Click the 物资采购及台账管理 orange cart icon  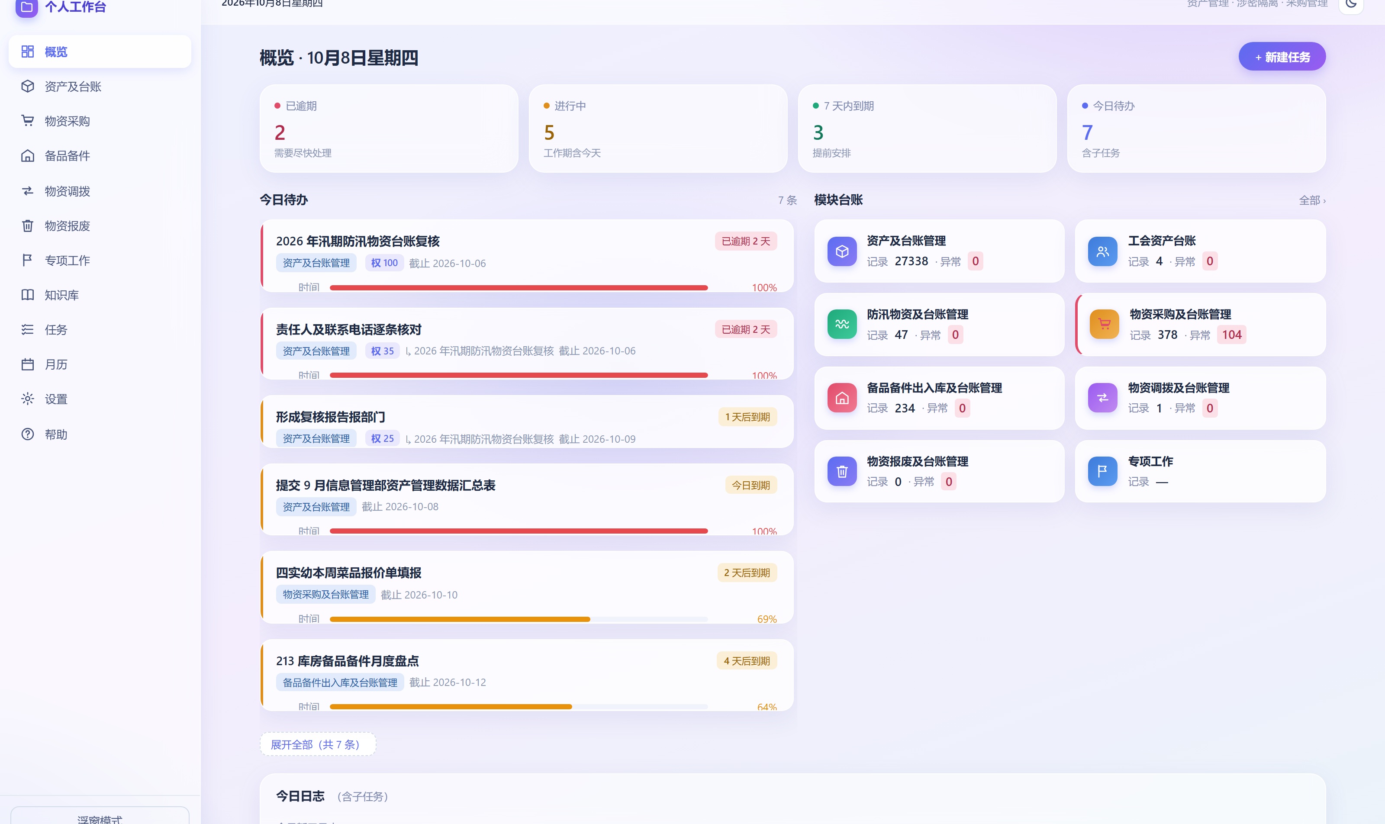pyautogui.click(x=1104, y=324)
